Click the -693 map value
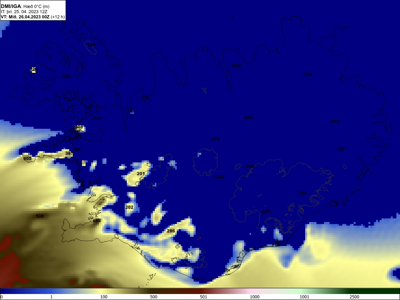The width and height of the screenshot is (400, 300). (248, 118)
